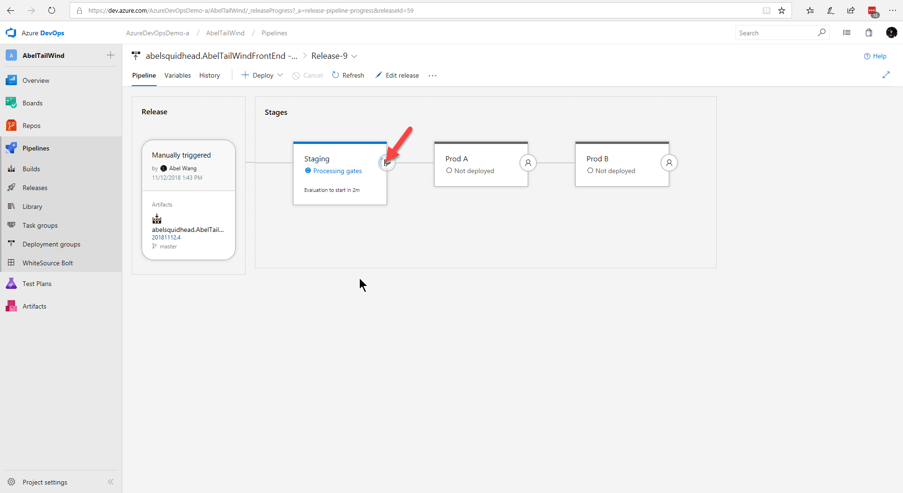Open browser favorites hub icon
Viewport: 903px width, 493px height.
pos(810,10)
